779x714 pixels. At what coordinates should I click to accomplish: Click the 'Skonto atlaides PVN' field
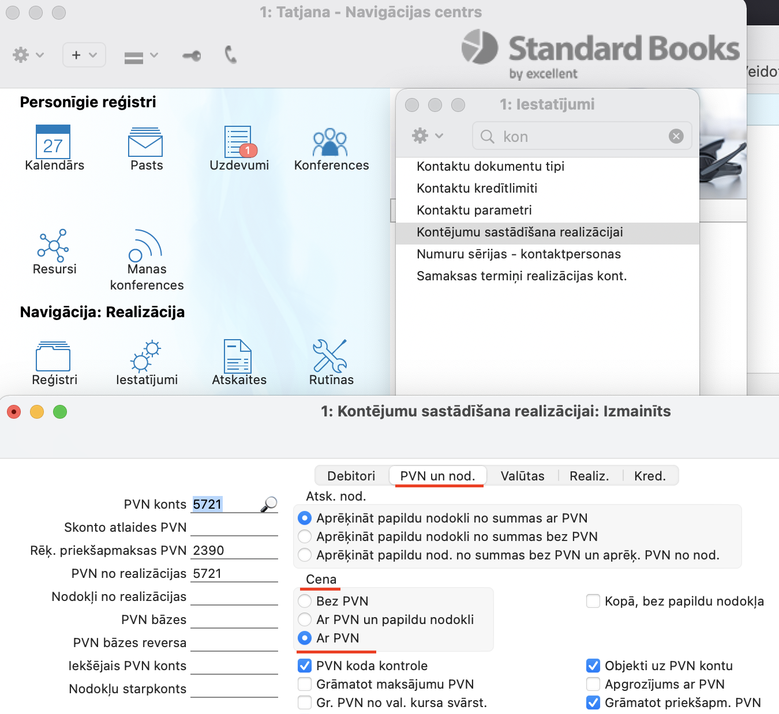(x=234, y=527)
